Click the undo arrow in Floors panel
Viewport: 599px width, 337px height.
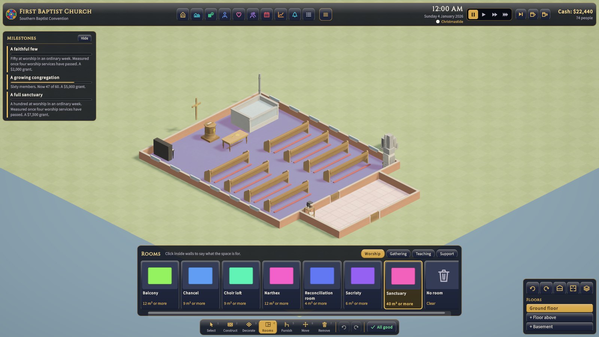[x=532, y=288]
